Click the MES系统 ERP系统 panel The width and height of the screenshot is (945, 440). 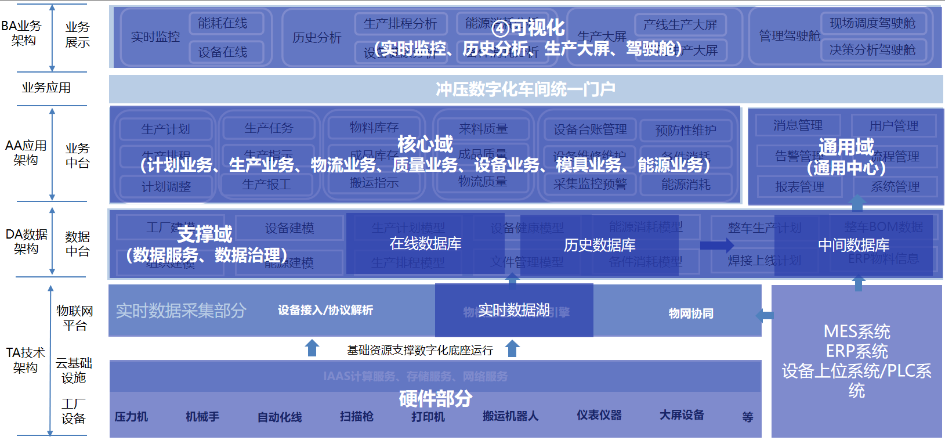click(857, 360)
